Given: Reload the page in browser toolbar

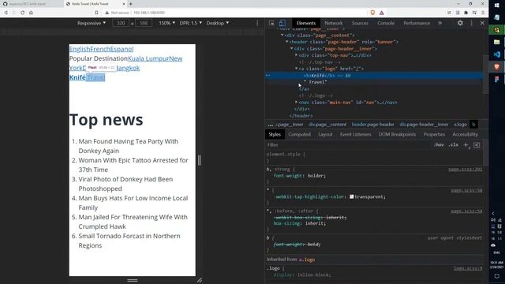Looking at the screenshot, I should [x=23, y=13].
